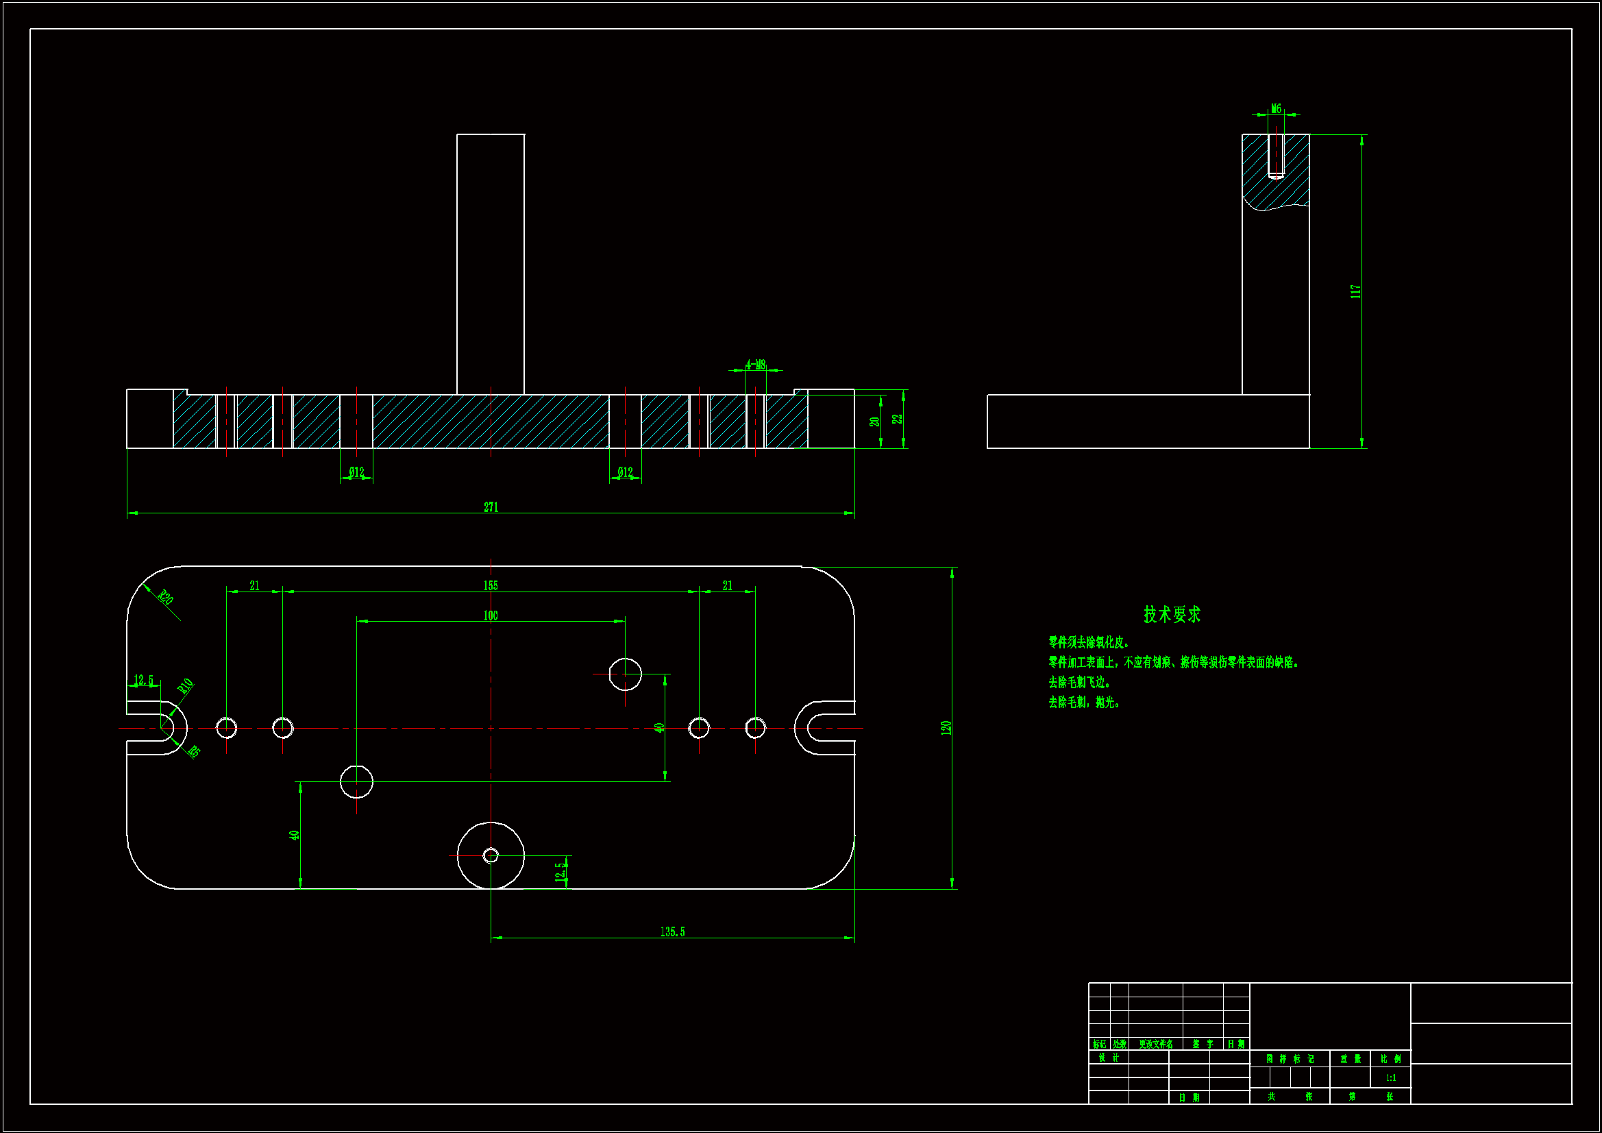
Task: Click the 技术要求 heading text
Action: pos(1172,615)
